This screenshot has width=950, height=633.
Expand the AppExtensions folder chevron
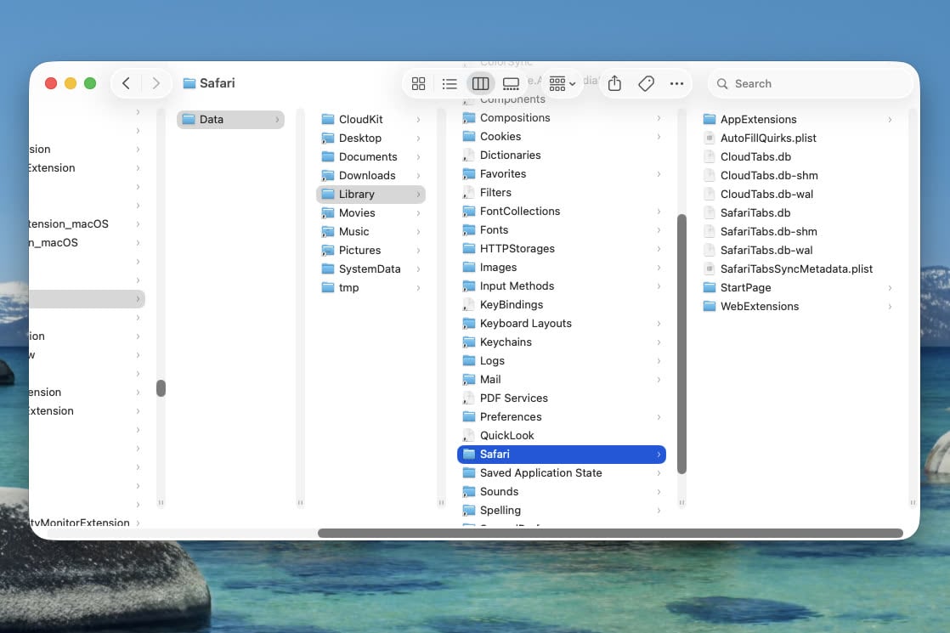890,120
